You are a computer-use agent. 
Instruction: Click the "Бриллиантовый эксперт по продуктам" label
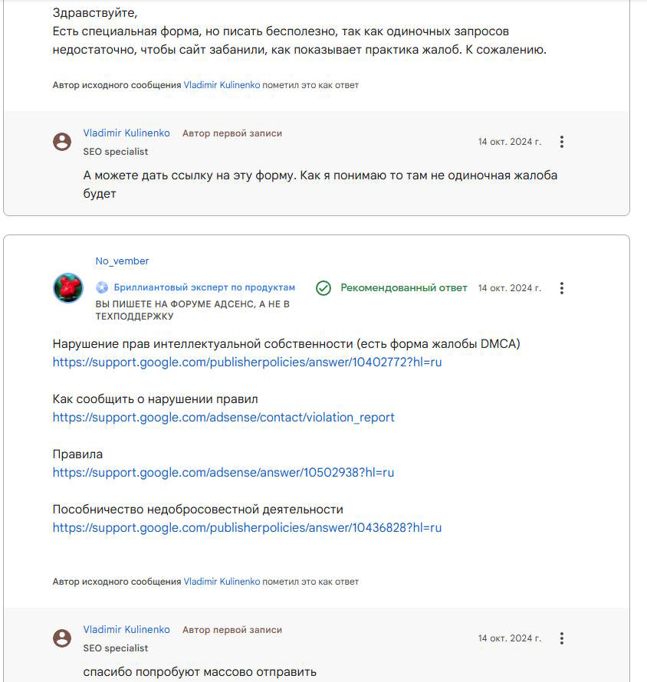pos(204,288)
